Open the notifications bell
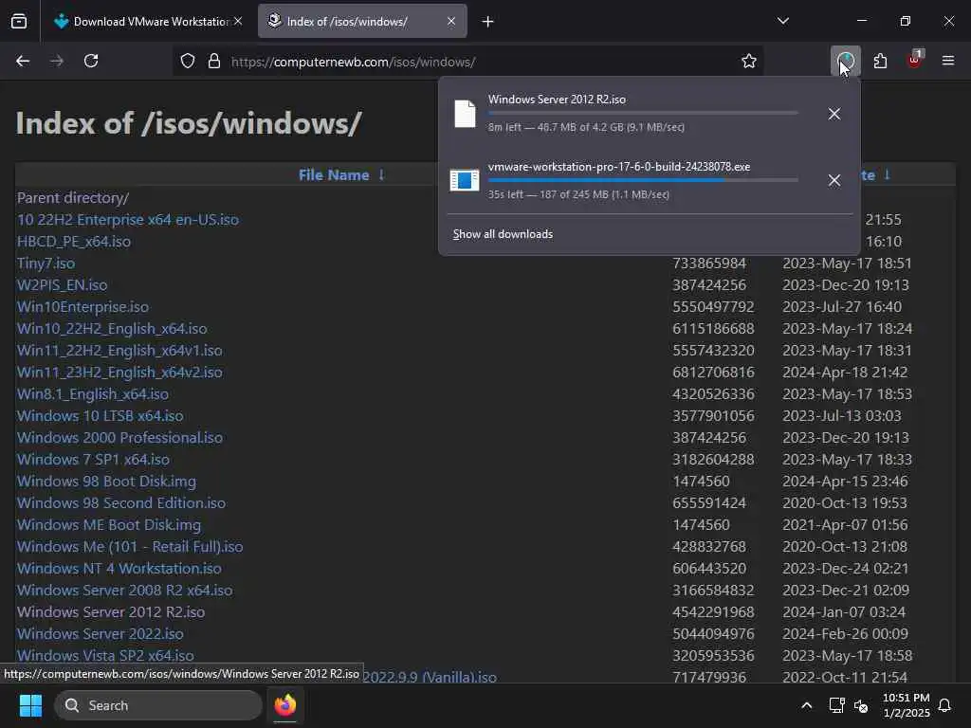The image size is (971, 728). point(944,705)
